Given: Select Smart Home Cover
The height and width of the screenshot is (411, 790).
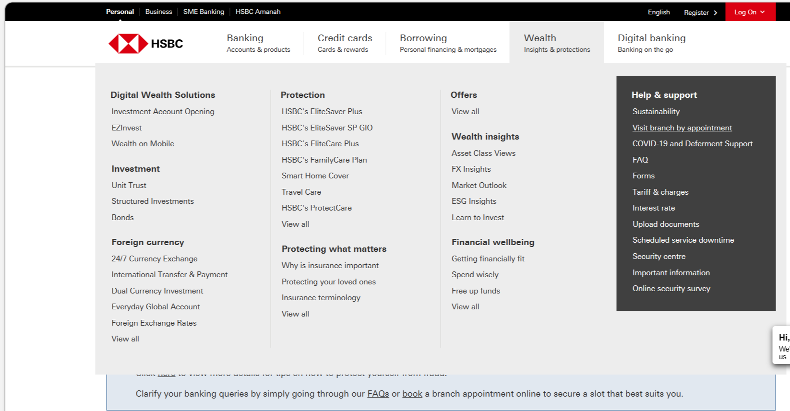Looking at the screenshot, I should pos(315,176).
